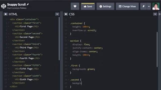Fold the section class sixth line
161x90 pixels.
(x=9, y=76)
